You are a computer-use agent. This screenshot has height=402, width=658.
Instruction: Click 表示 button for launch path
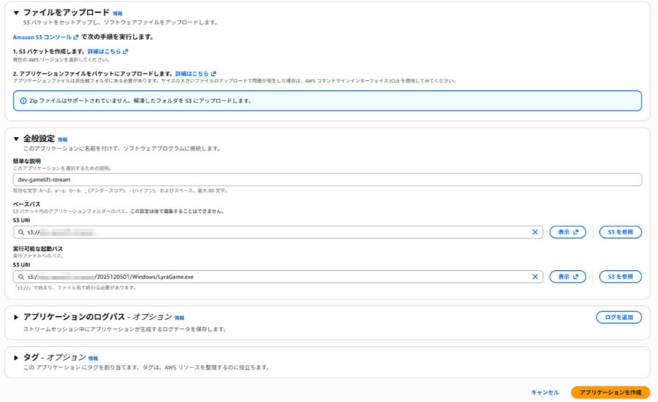point(568,277)
